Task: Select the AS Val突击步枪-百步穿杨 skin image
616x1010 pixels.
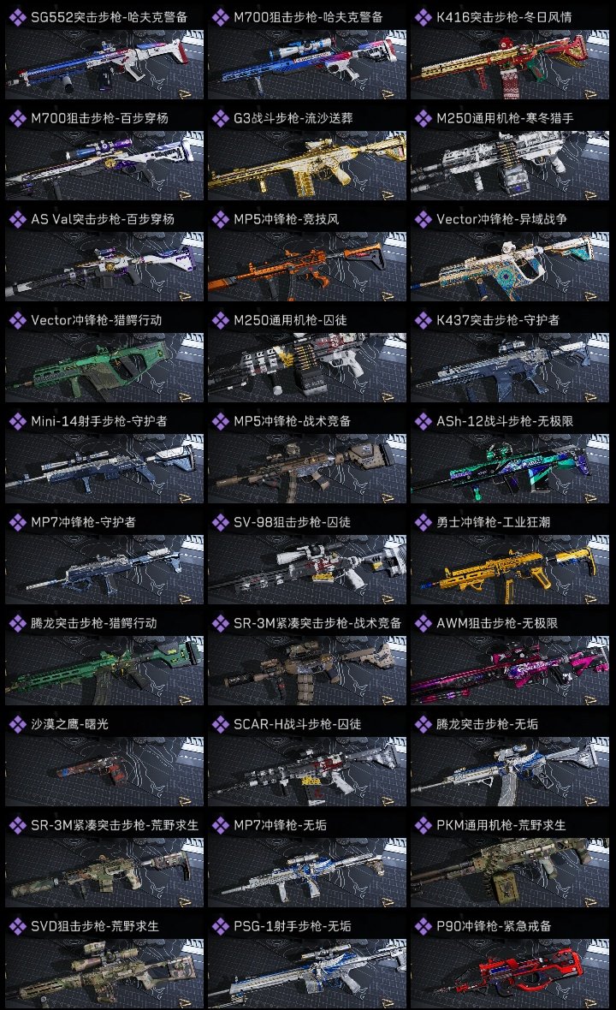Action: (104, 267)
